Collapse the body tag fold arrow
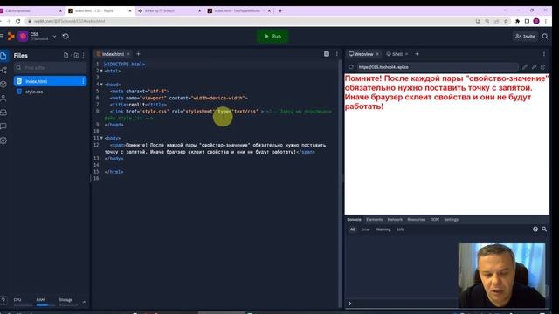The width and height of the screenshot is (559, 314). (101, 138)
